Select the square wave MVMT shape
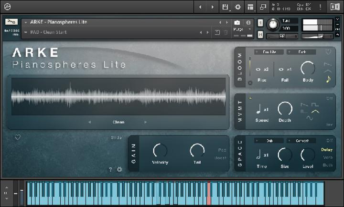Image resolution: width=344 pixels, height=207 pixels. click(x=315, y=104)
